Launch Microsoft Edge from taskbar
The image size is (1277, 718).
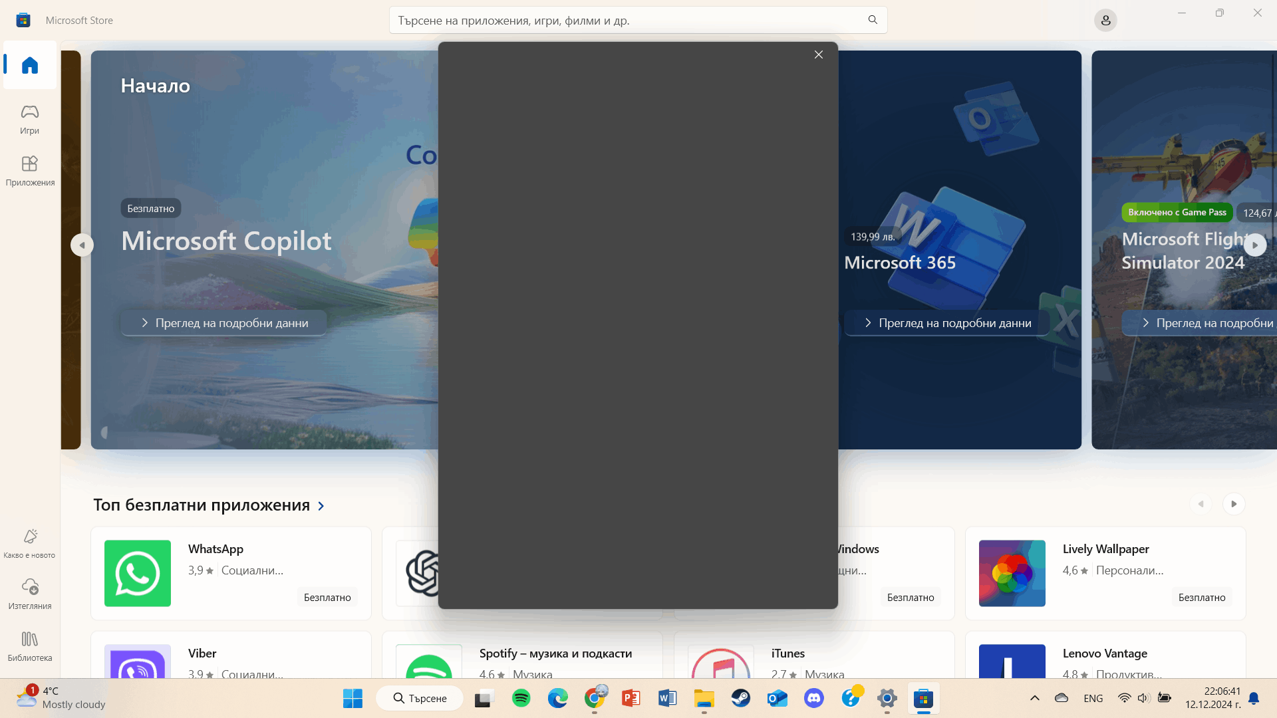tap(558, 698)
